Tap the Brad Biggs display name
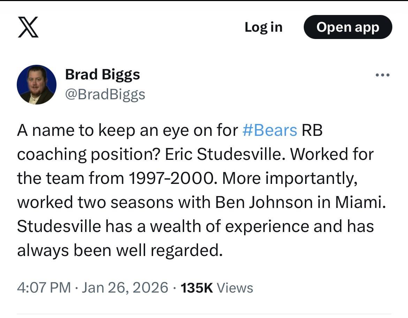This screenshot has height=318, width=408. tap(103, 74)
